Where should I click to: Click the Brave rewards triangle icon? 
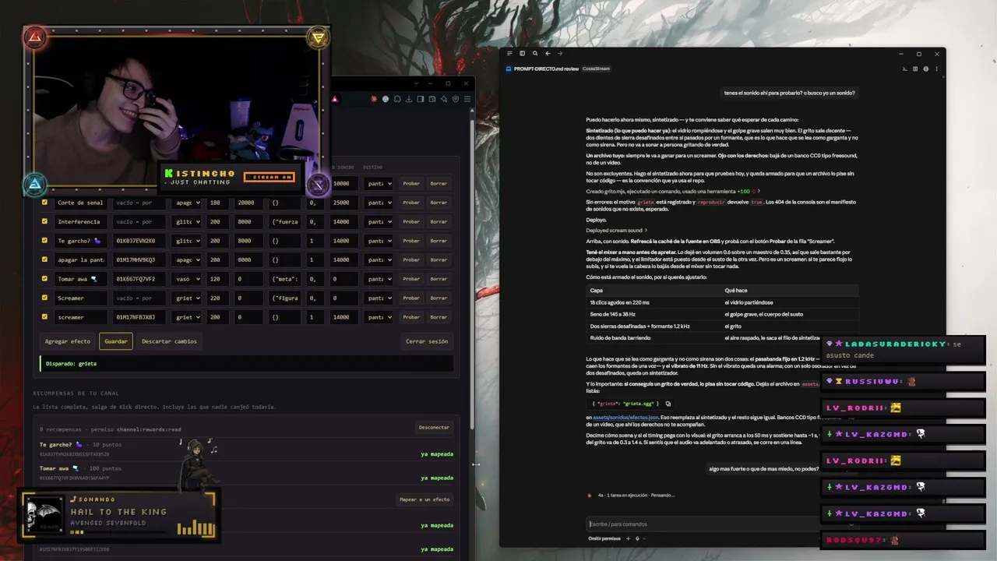pos(335,99)
